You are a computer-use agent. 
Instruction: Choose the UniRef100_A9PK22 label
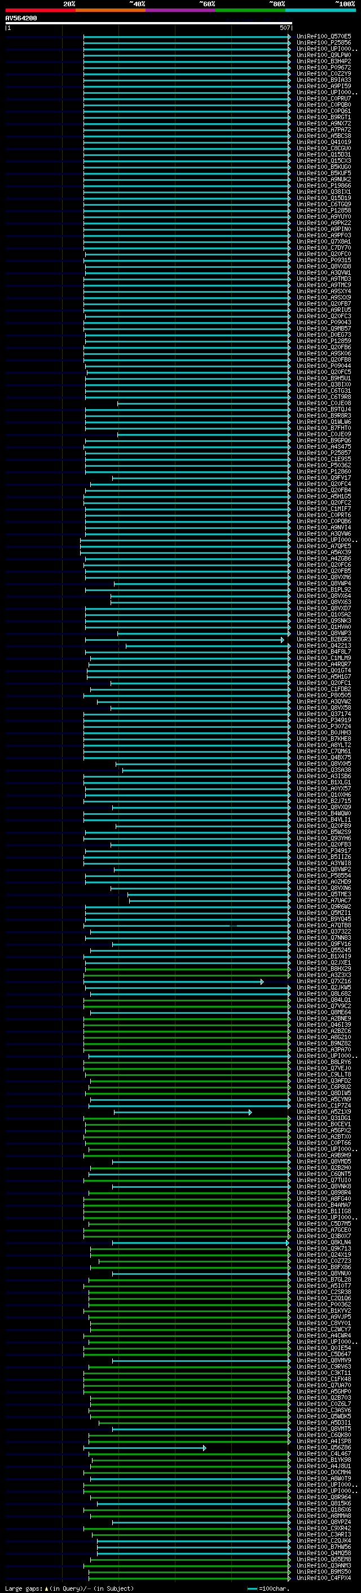[x=324, y=223]
